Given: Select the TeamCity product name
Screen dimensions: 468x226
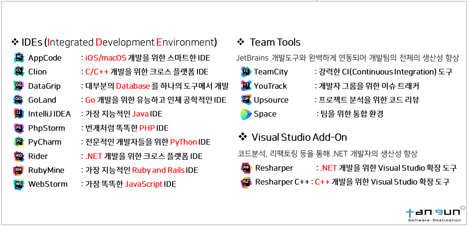Looking at the screenshot, I should [271, 72].
